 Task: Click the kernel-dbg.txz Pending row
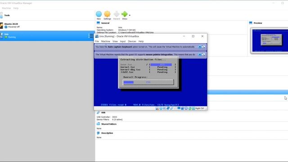[148, 70]
